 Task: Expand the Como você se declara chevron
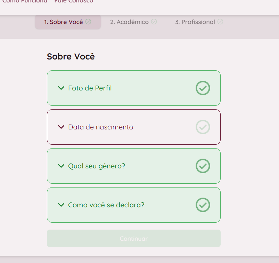(61, 205)
